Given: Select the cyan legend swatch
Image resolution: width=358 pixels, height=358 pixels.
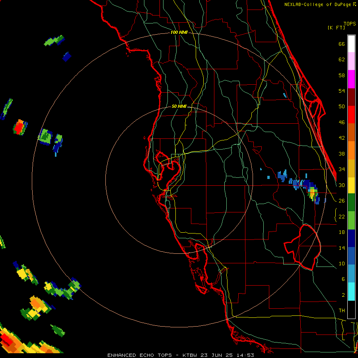Looking at the screenshot, I should coord(351,292).
